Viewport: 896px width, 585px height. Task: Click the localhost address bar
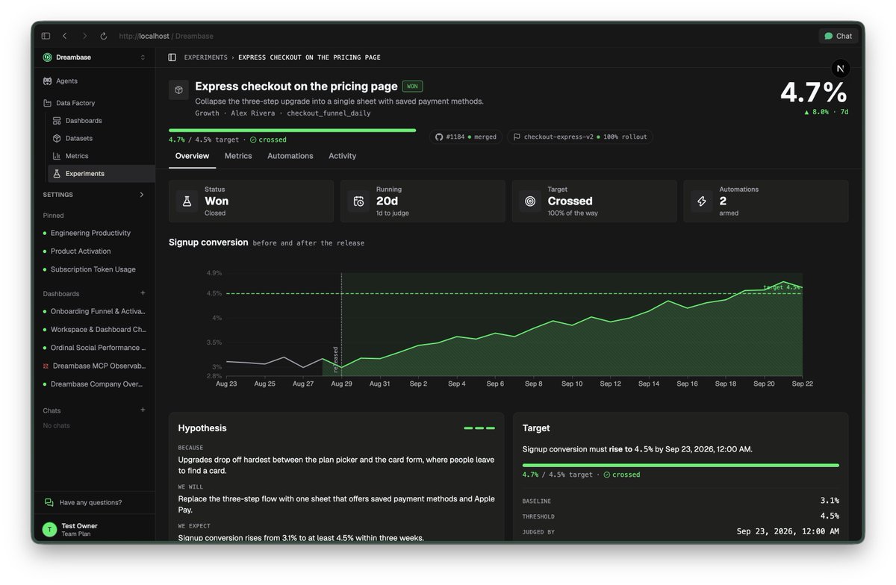pyautogui.click(x=166, y=36)
